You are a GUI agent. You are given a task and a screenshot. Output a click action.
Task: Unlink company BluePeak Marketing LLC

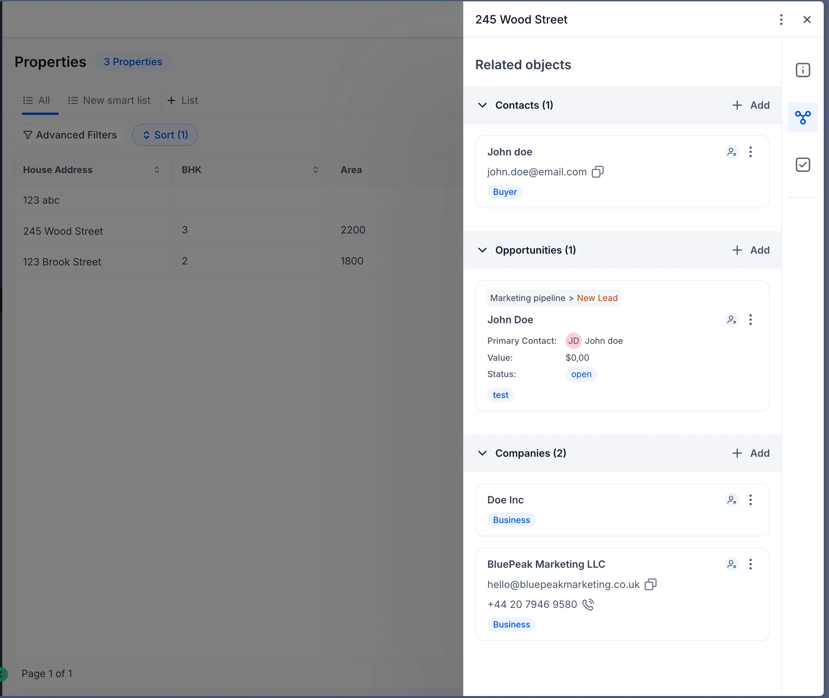[732, 564]
